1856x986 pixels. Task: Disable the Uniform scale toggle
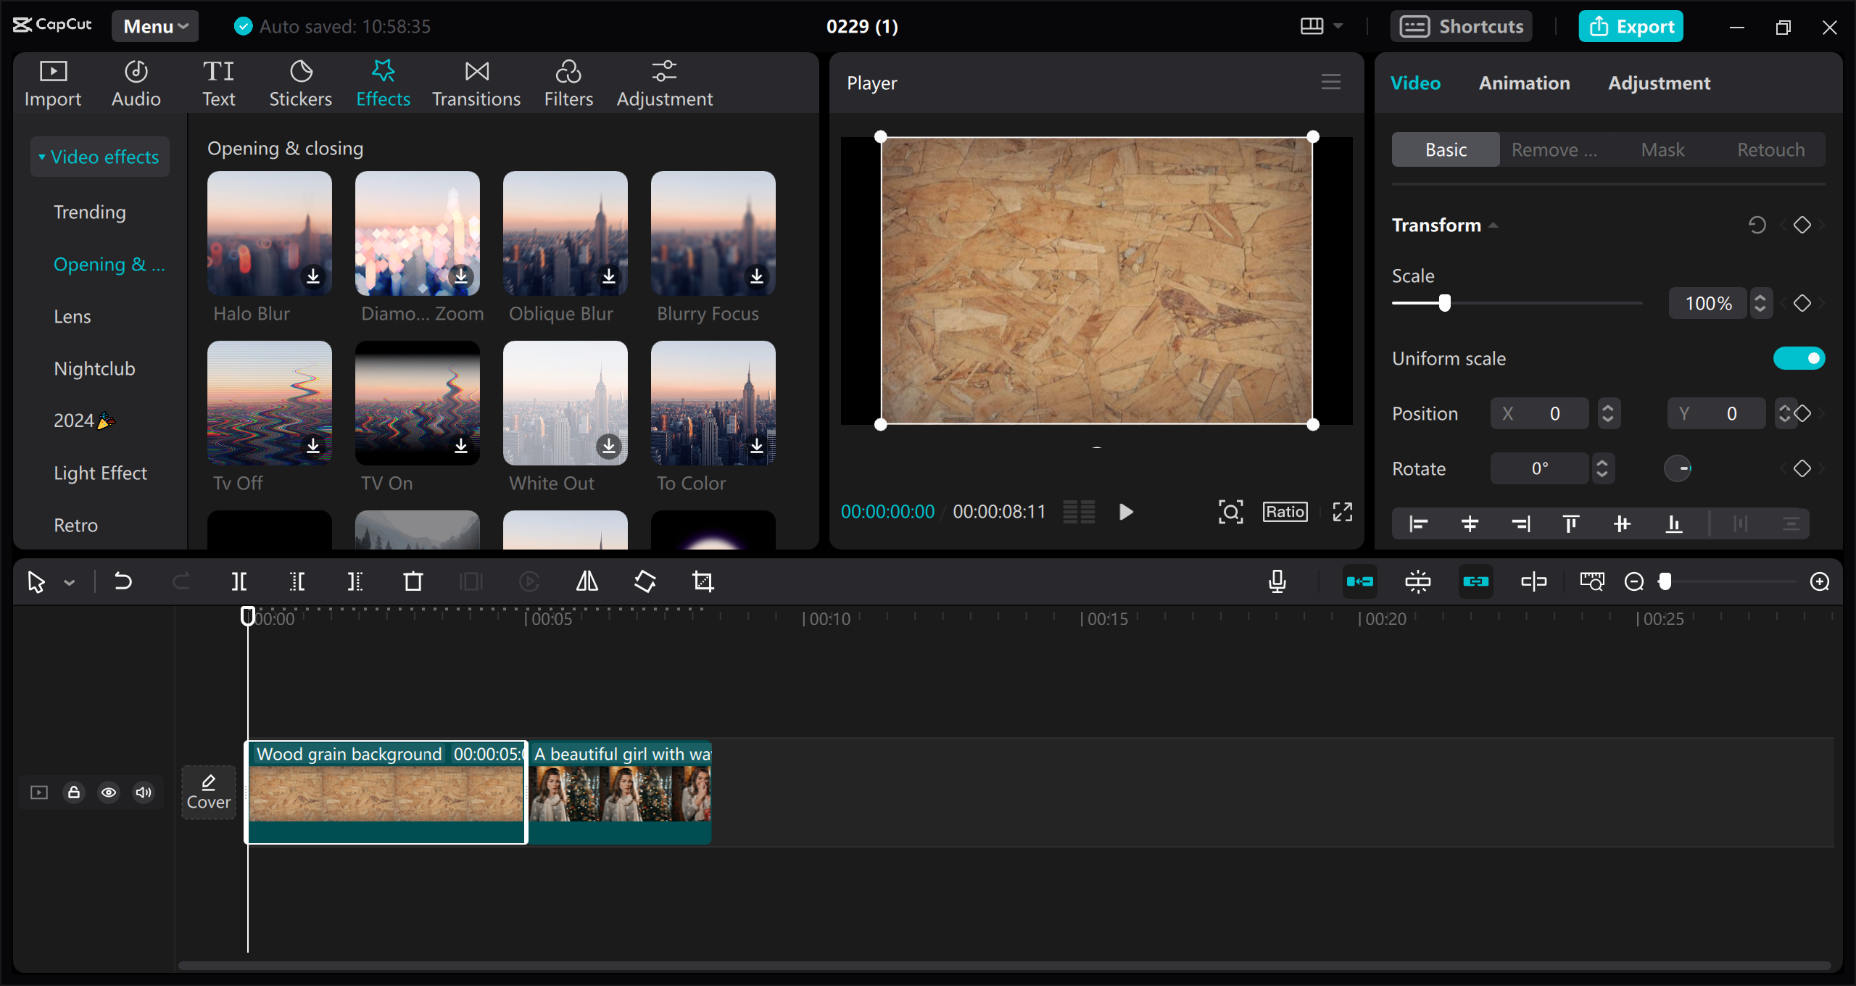pyautogui.click(x=1799, y=357)
